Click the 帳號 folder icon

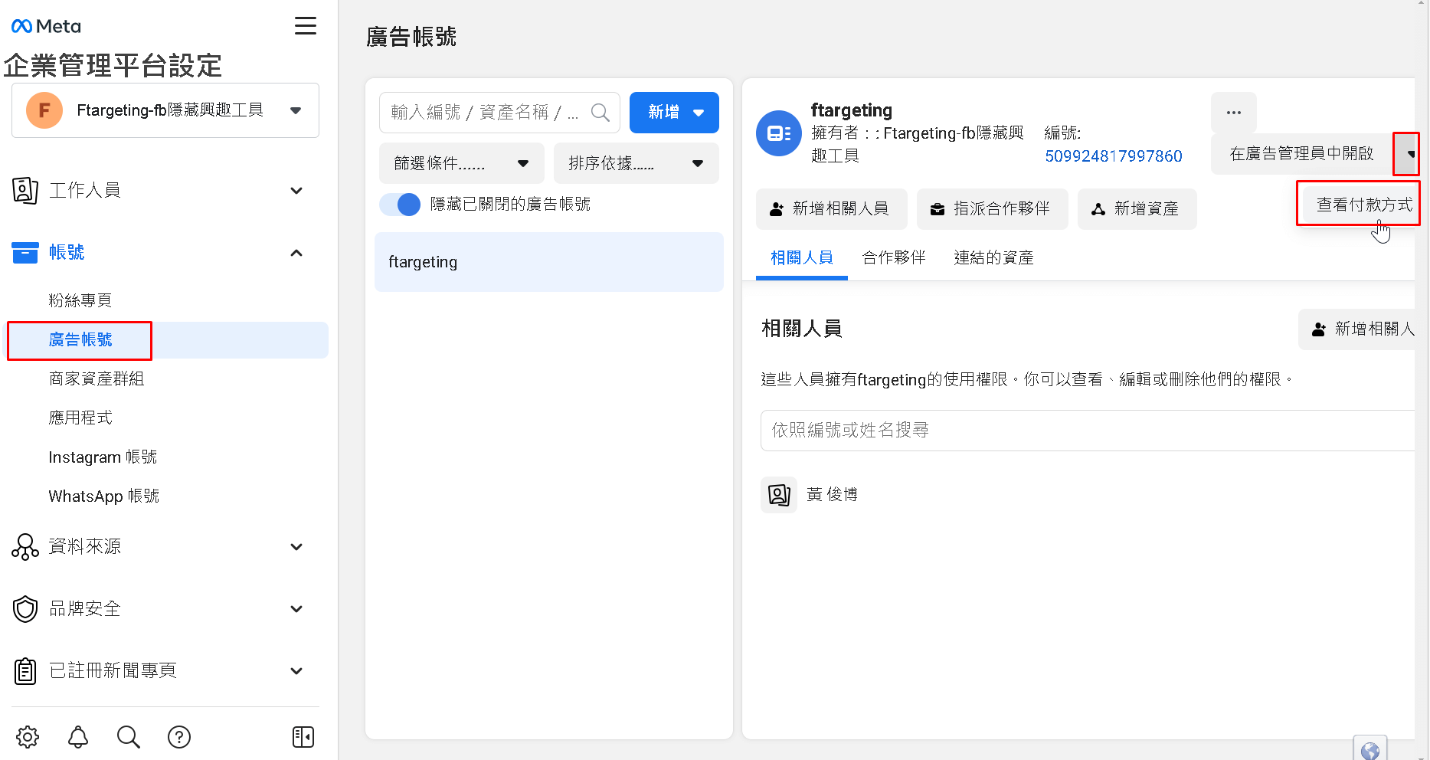(x=25, y=252)
